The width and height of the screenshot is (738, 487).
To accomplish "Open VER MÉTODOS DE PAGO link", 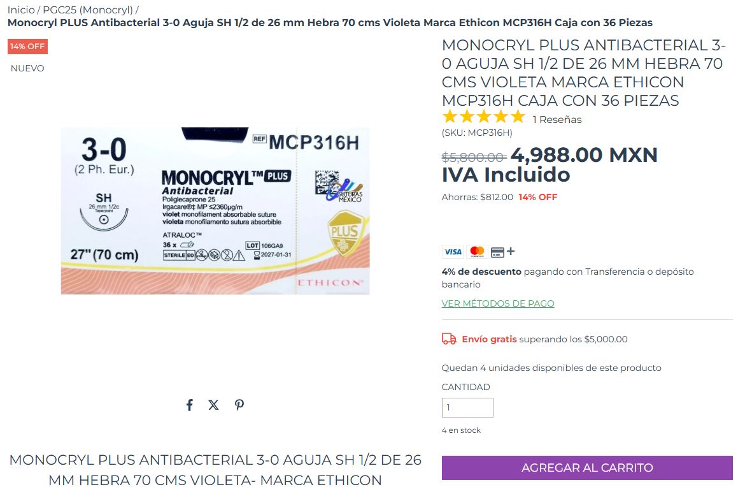I will [497, 304].
